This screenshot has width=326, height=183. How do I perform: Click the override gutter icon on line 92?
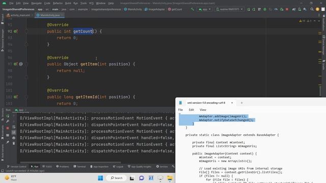pyautogui.click(x=16, y=32)
